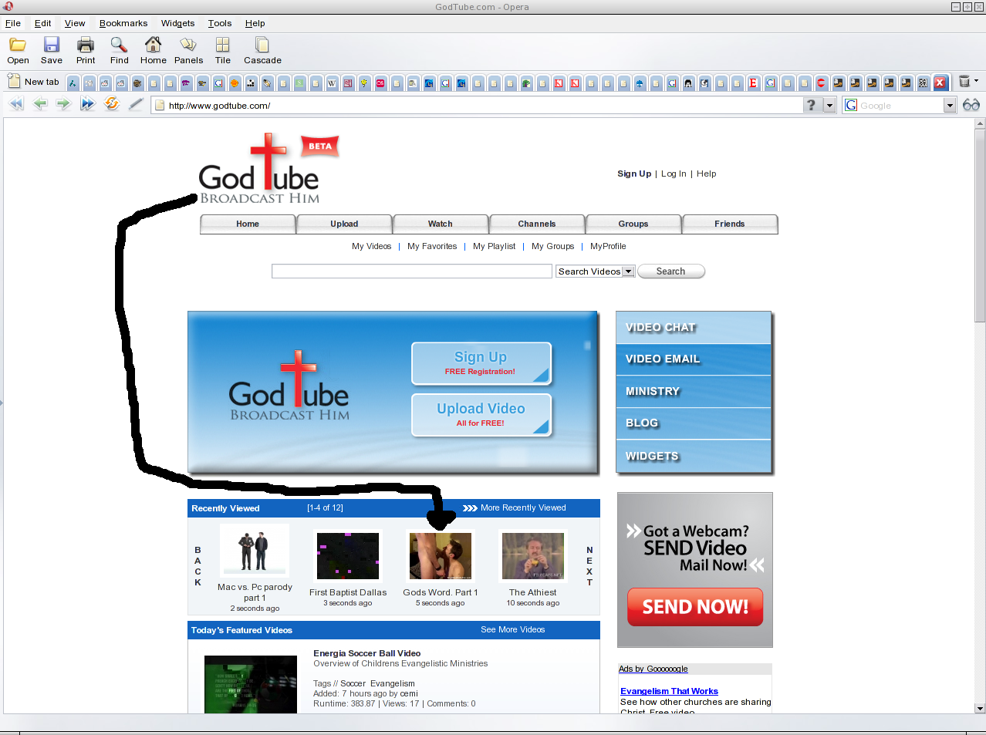
Task: Open the Search Videos dropdown
Action: tap(596, 271)
